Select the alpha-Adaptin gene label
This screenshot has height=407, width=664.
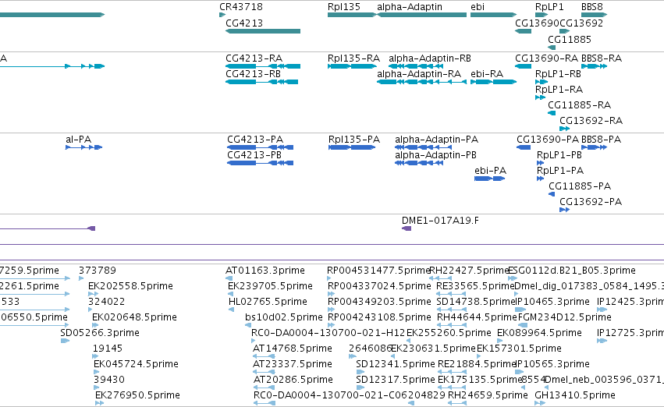click(x=410, y=7)
